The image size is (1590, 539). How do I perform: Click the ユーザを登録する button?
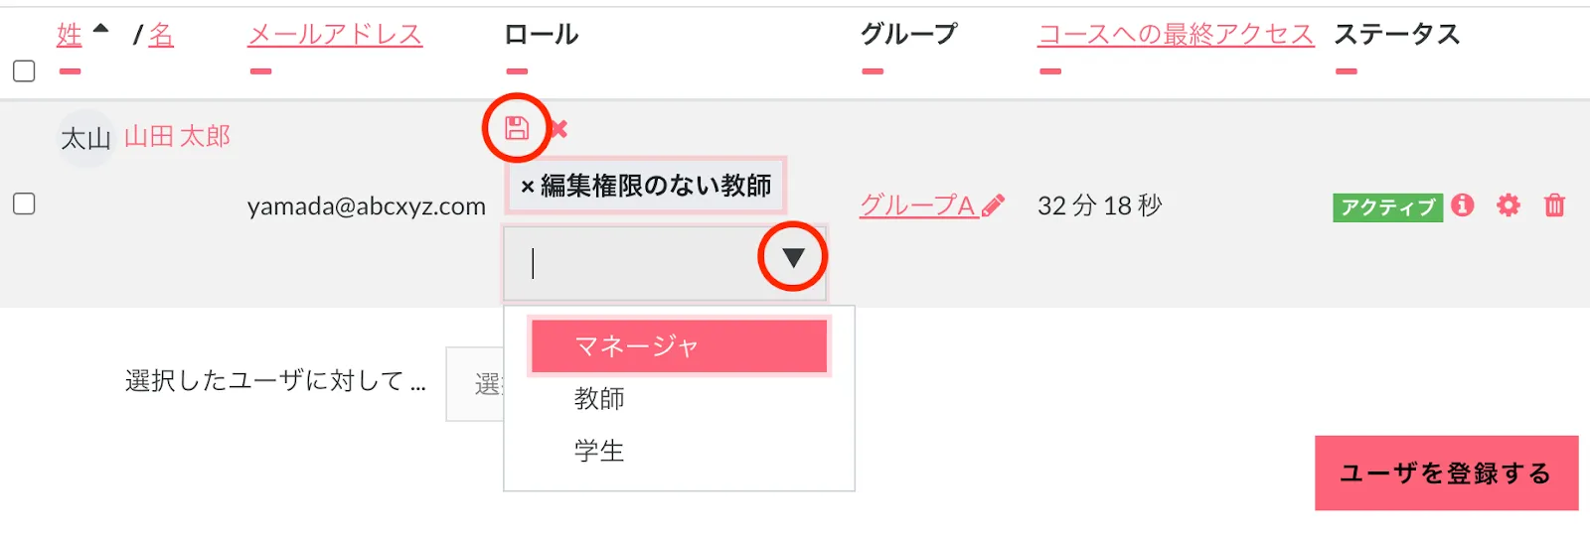[1446, 473]
